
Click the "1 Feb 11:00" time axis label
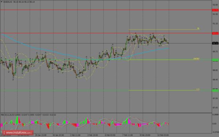pos(75,135)
